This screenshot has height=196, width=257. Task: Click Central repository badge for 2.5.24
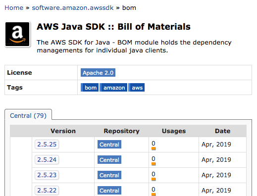click(109, 160)
